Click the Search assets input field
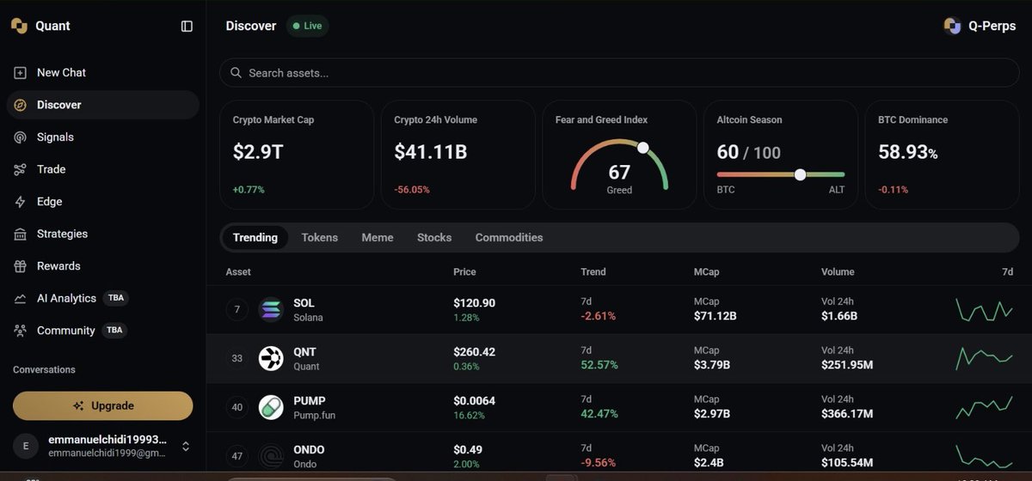 (619, 73)
